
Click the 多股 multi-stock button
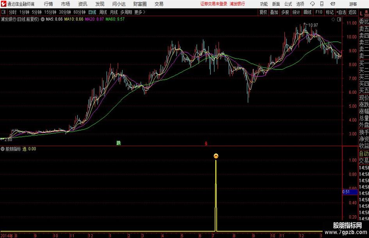[x=285, y=12]
